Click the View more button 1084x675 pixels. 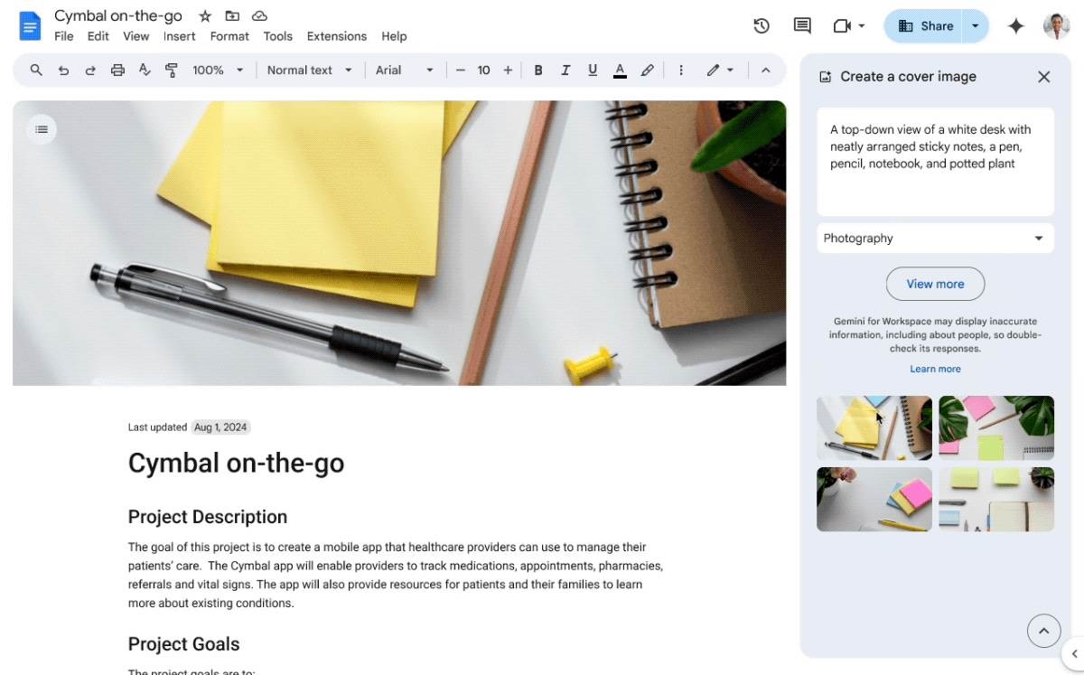coord(935,283)
